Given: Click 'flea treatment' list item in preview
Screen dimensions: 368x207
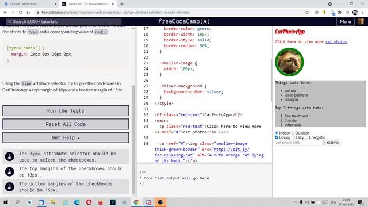Looking at the screenshot, I should coord(296,116).
